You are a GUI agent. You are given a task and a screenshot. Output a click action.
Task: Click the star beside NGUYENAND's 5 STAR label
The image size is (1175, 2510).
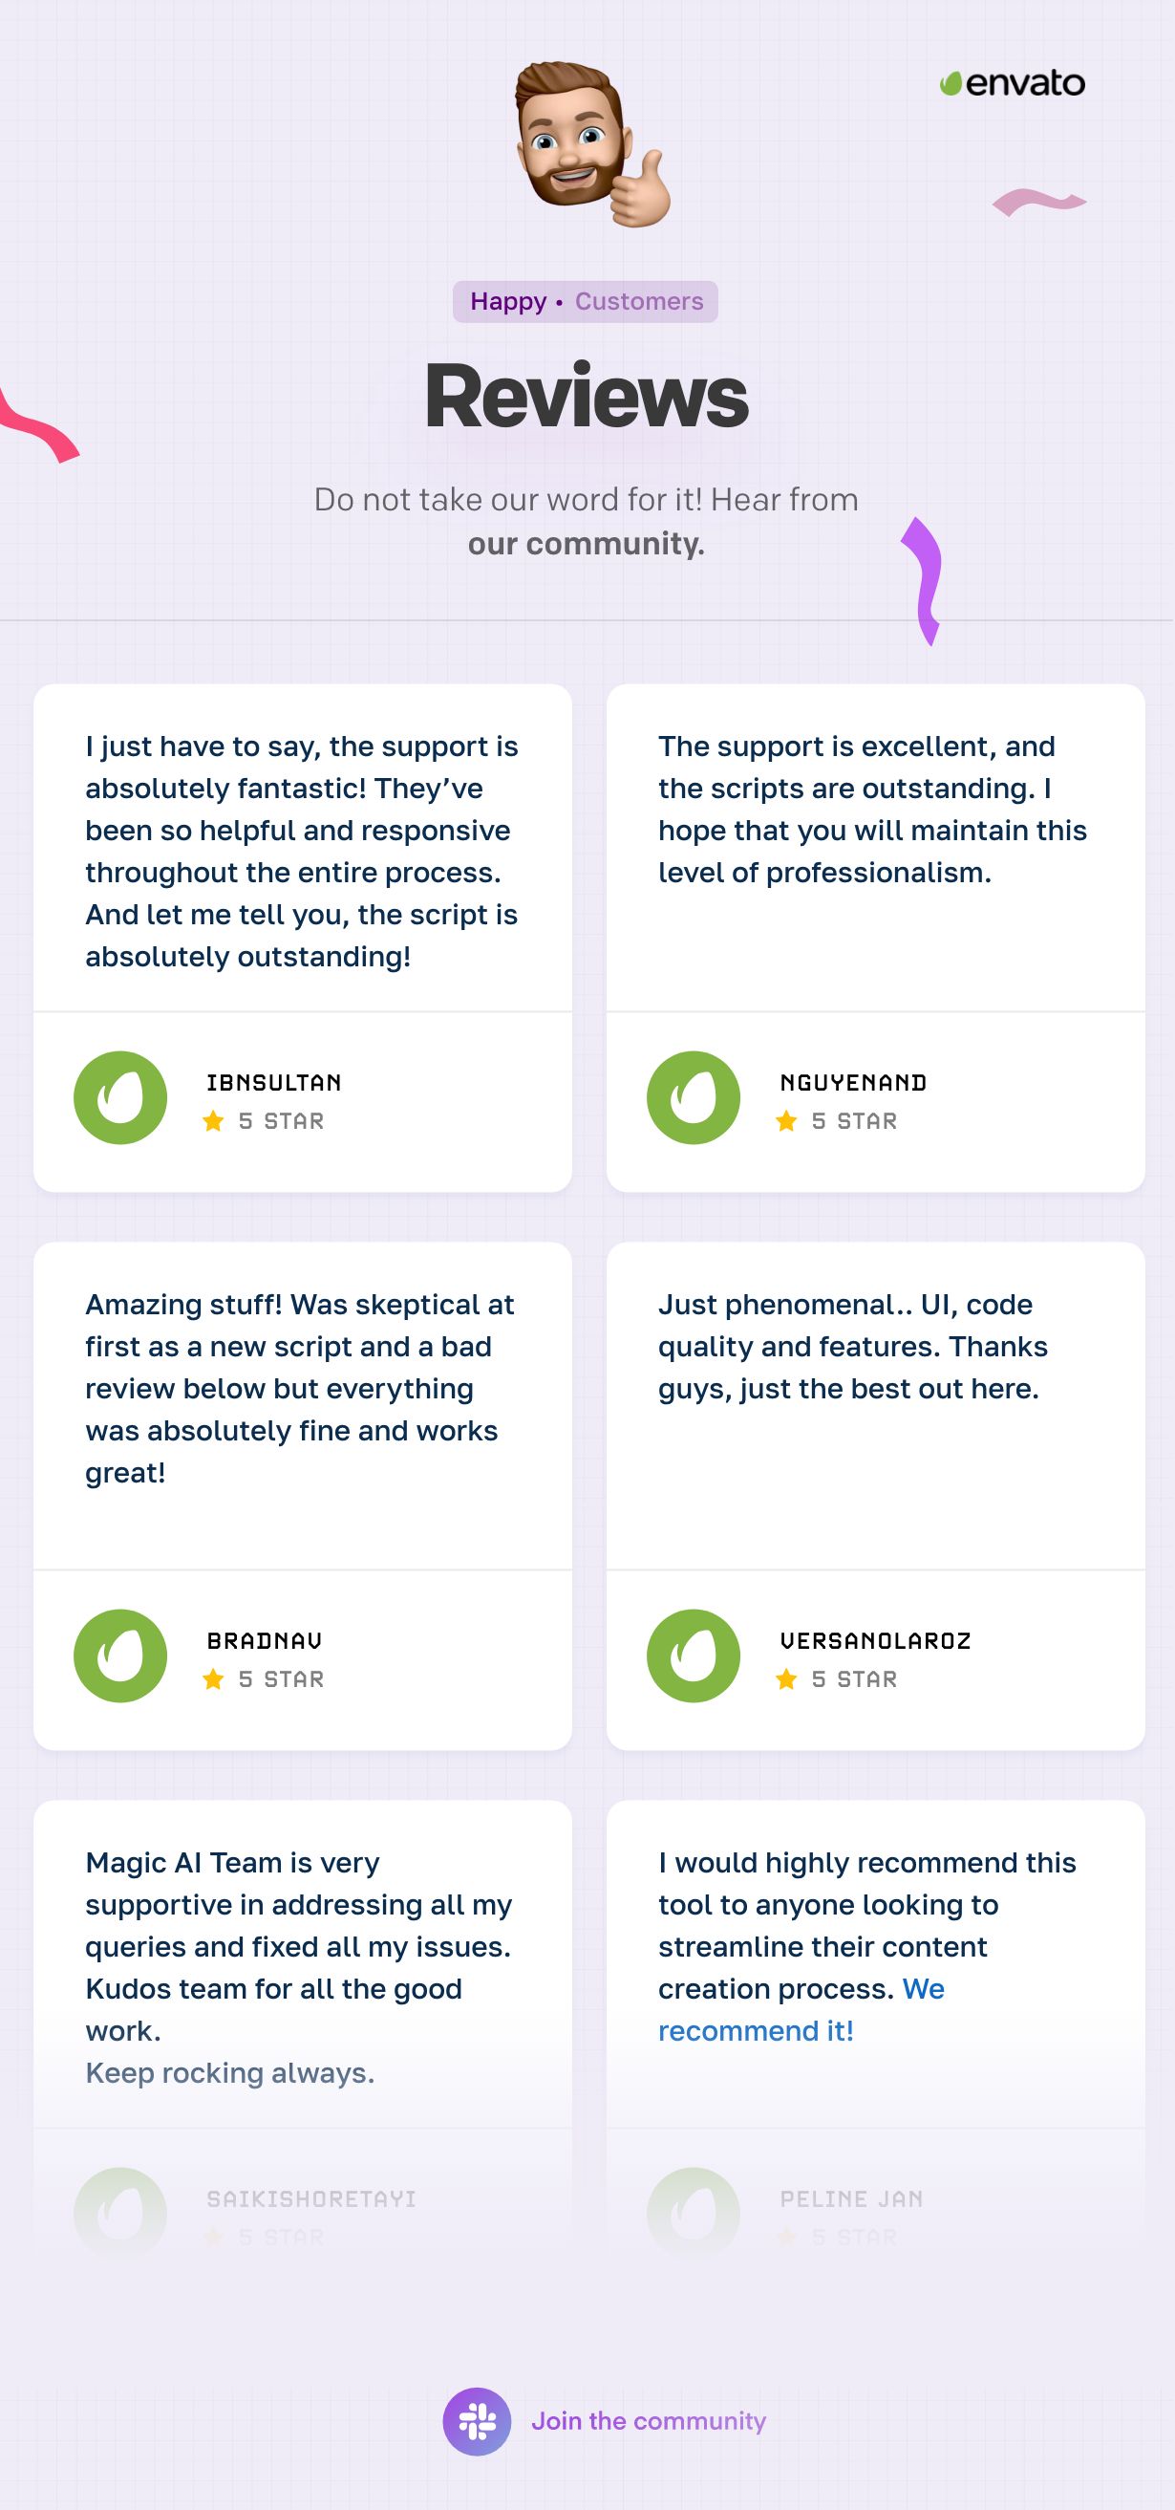[x=785, y=1120]
